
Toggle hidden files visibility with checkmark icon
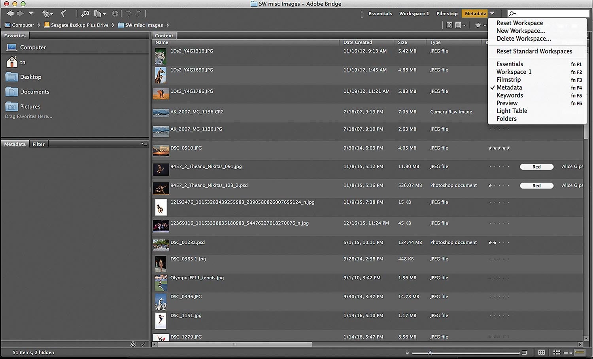click(143, 344)
